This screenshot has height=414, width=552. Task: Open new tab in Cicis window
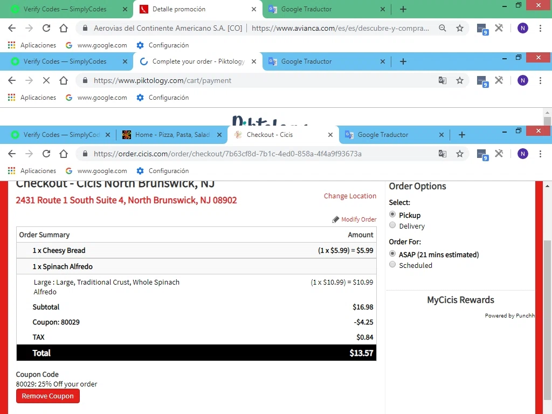tap(462, 135)
